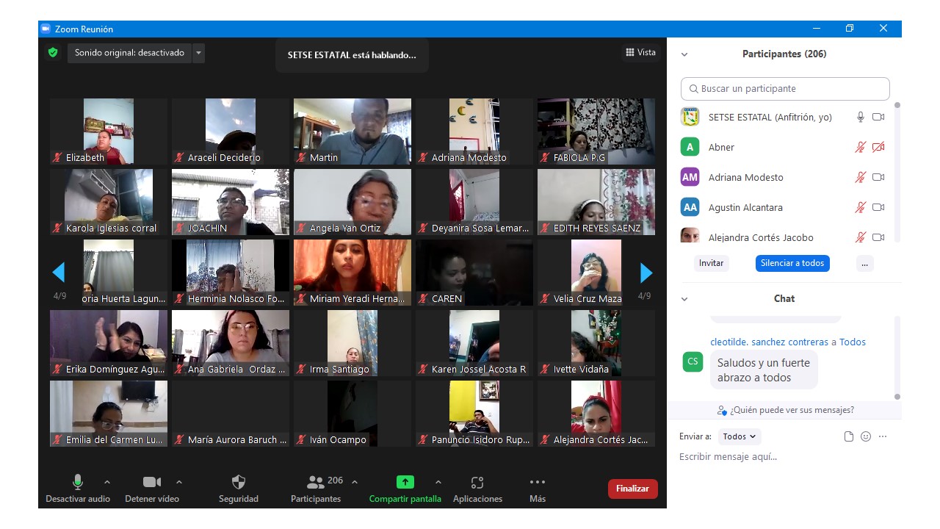Viewport: 940px width, 529px height.
Task: Click SETSE ESTATAL host avatar
Action: [x=690, y=117]
